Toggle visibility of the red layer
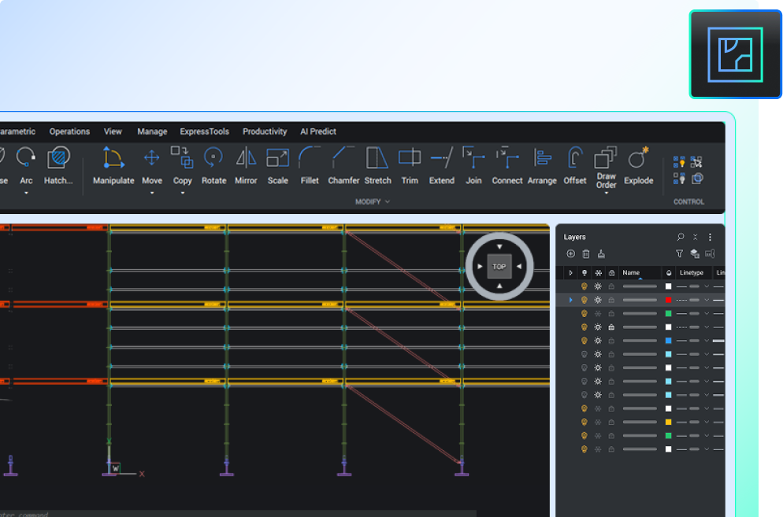783x517 pixels. pos(584,299)
